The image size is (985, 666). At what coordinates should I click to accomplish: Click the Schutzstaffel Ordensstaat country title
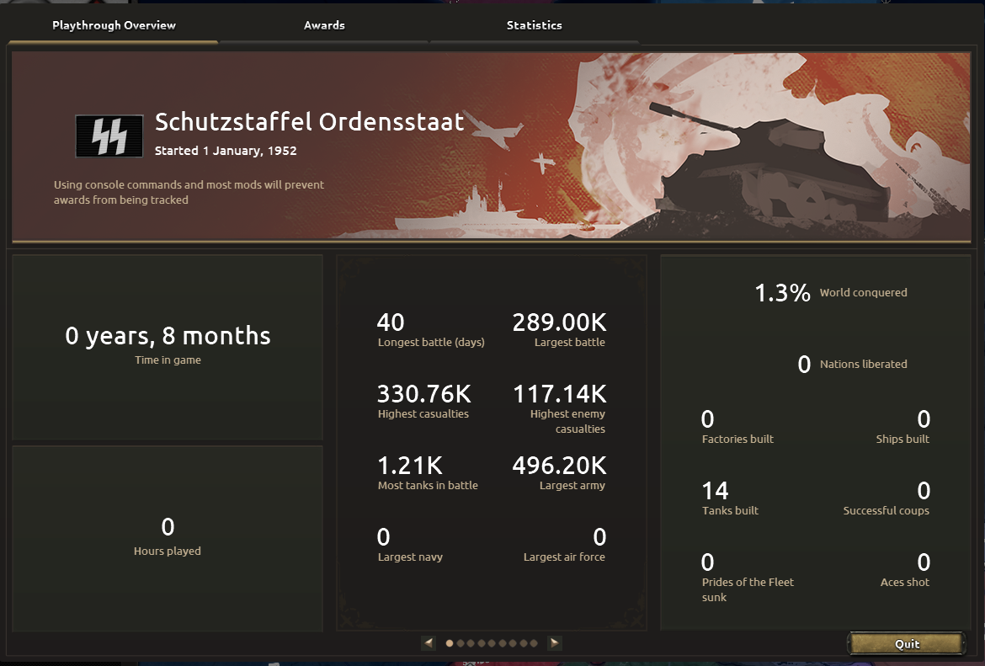point(310,122)
